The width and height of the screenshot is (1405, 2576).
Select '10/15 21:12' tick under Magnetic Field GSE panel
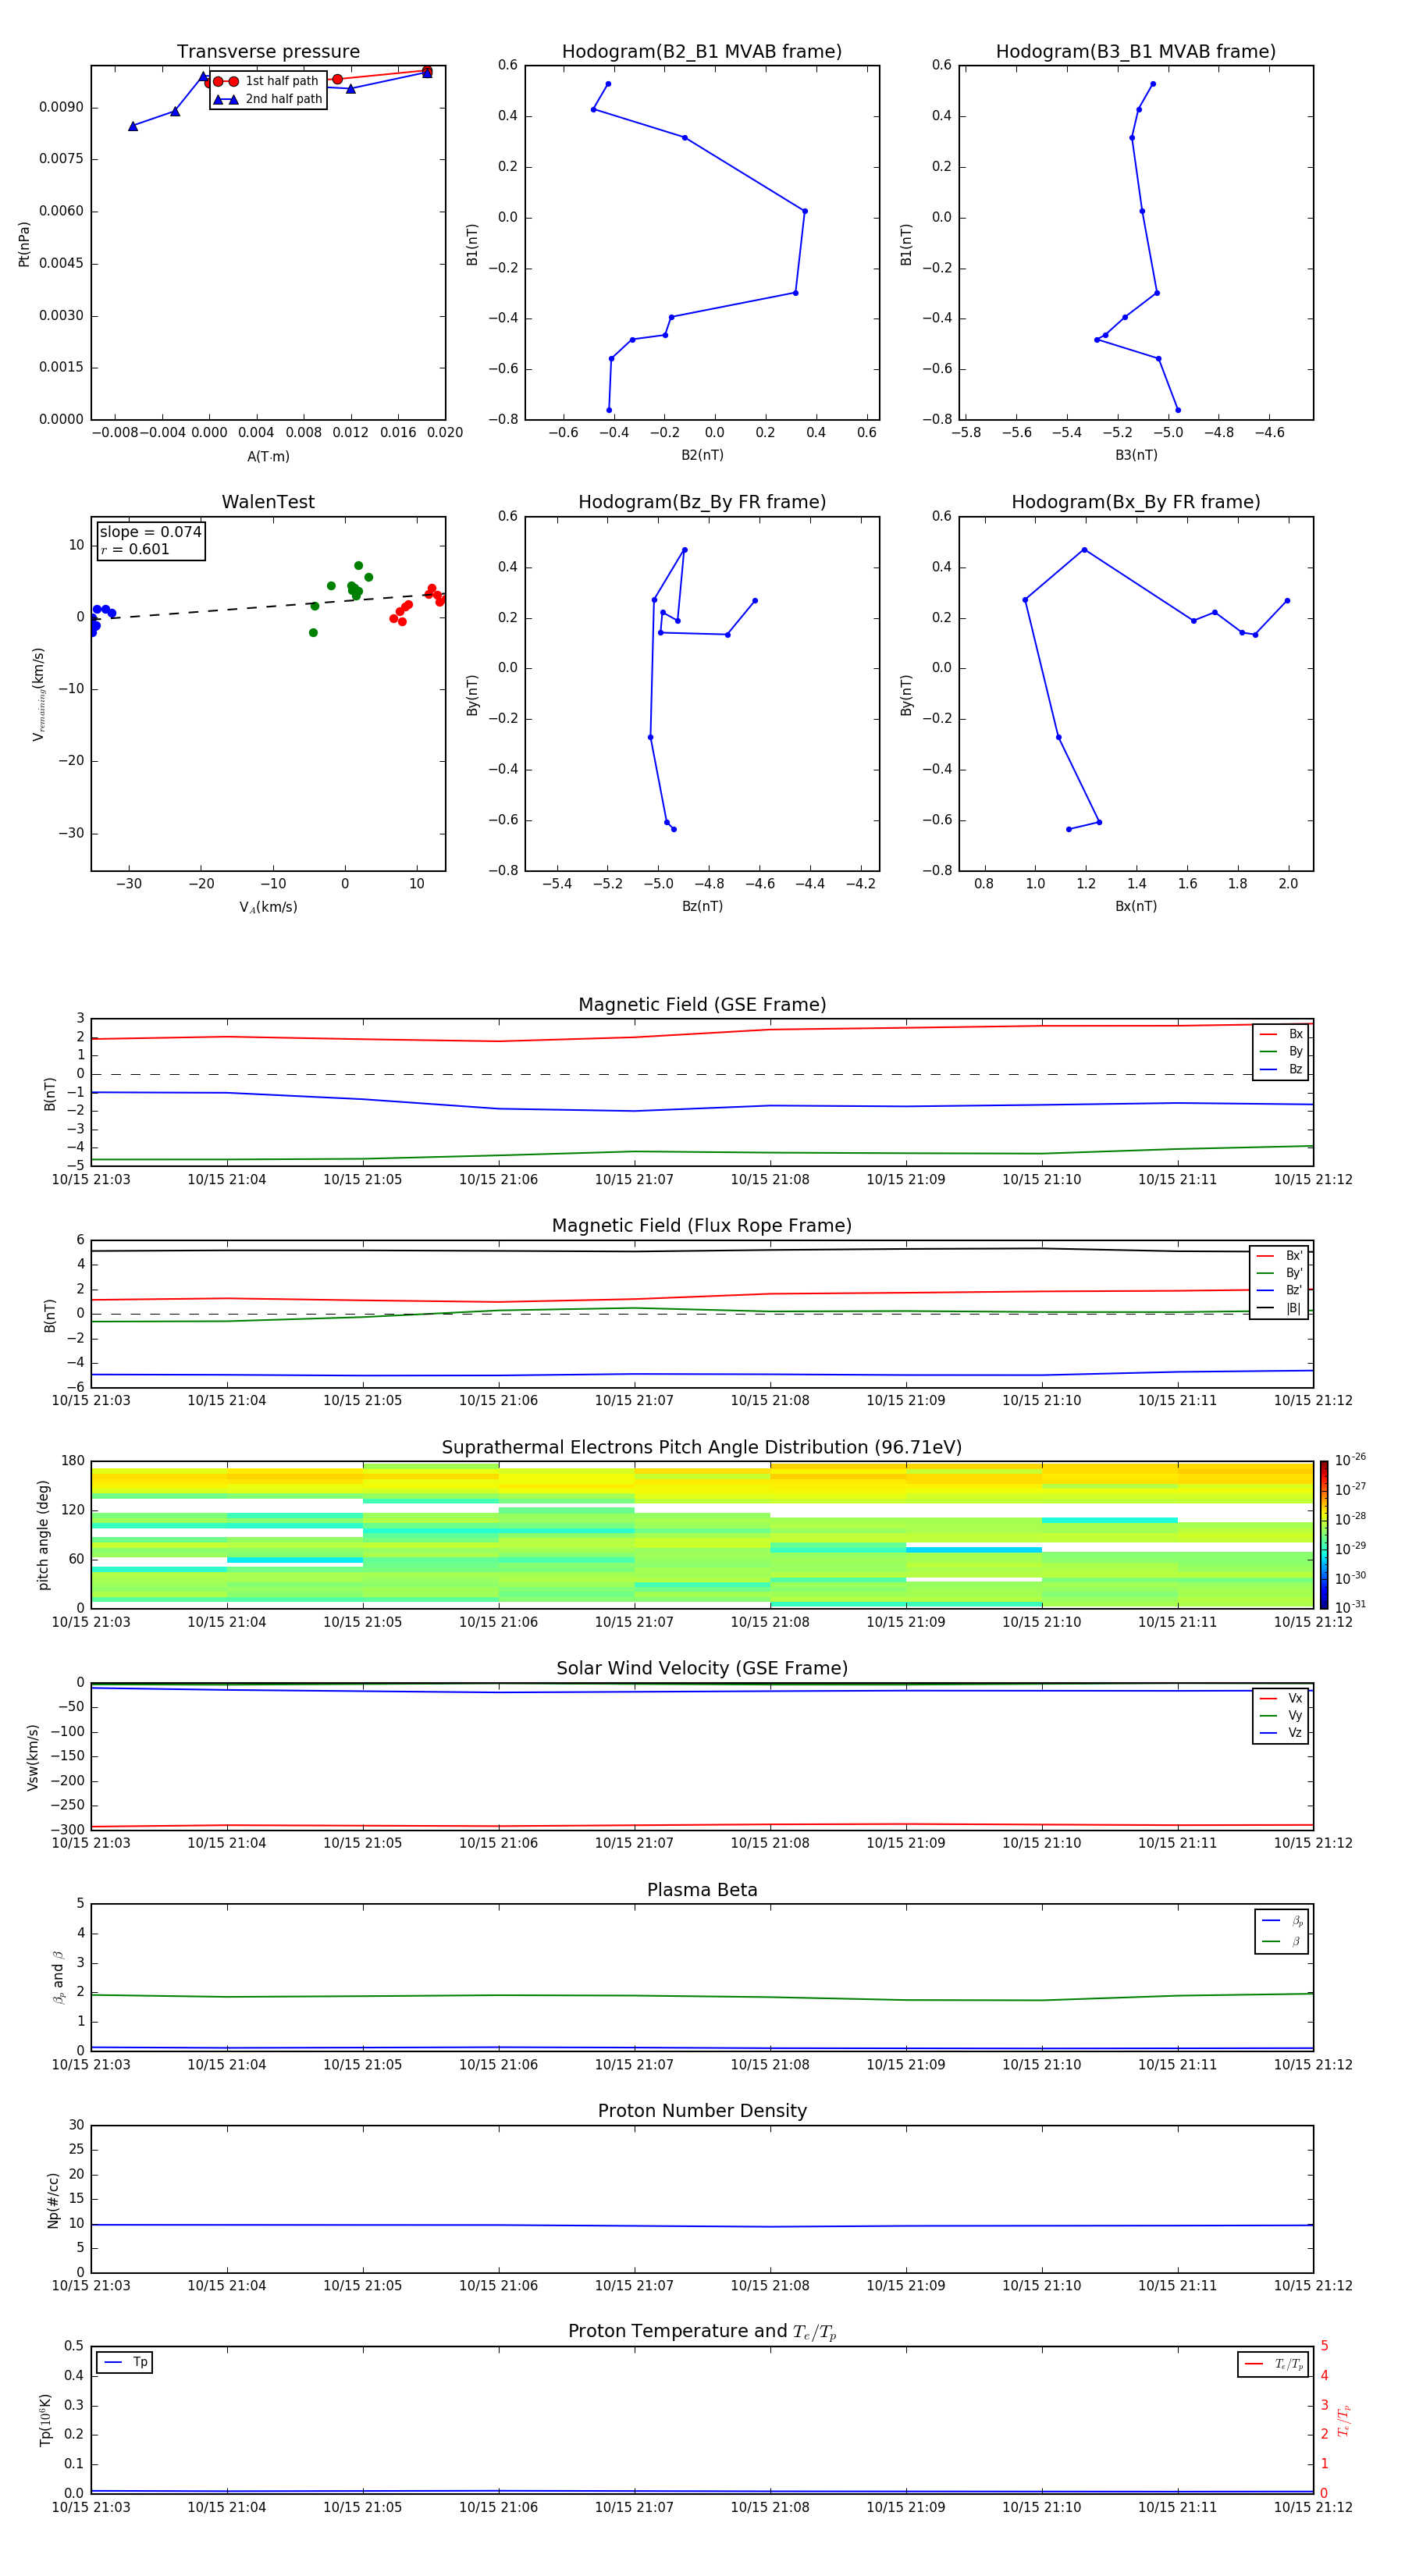tap(1313, 1180)
